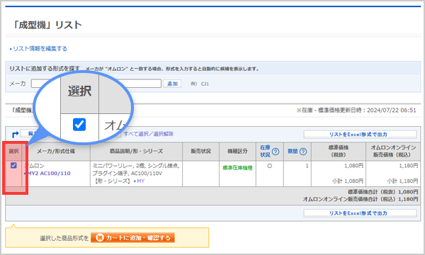425x255 pixels.
Task: Click the 商品説明/形・シリーズ column header
Action: tap(136, 151)
